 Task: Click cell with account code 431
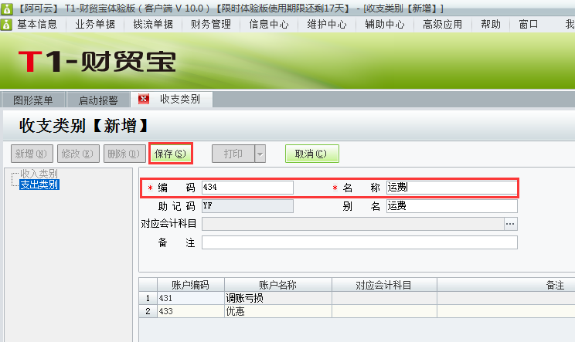click(x=191, y=298)
